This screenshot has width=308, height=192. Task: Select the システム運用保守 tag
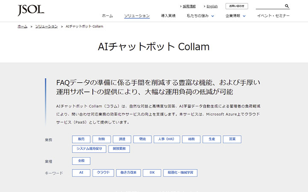[89, 149]
